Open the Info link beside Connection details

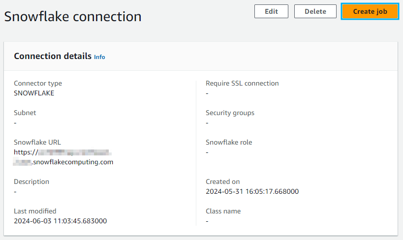99,57
